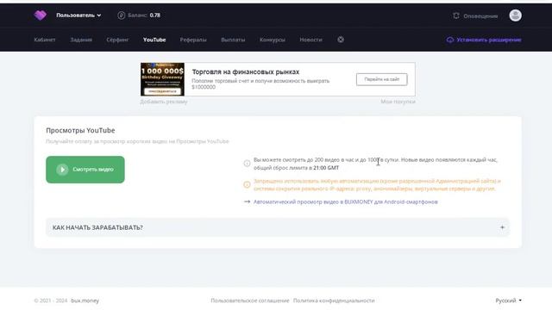Click the © 2021 - 2024 copyright text
This screenshot has height=310, width=552.
(50, 301)
